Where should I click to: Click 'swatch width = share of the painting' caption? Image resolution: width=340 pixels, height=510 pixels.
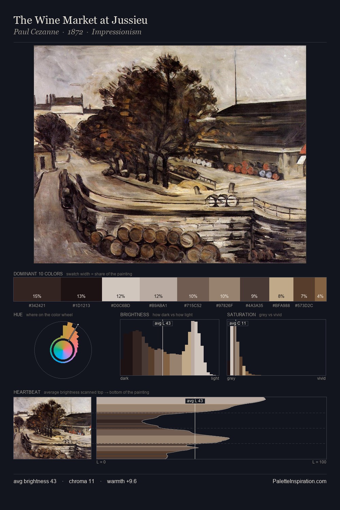[99, 274]
